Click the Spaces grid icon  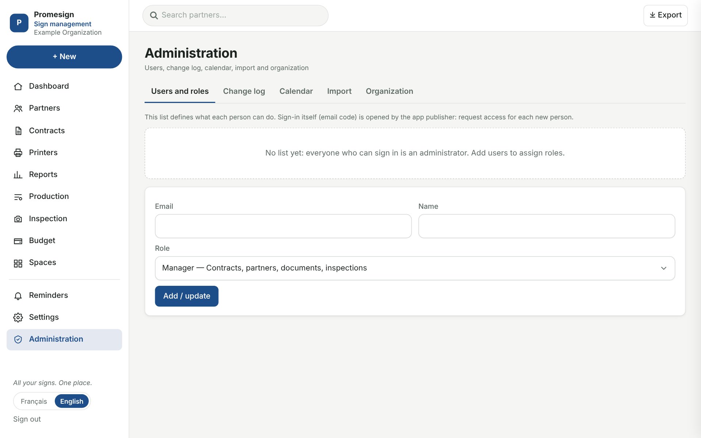[x=18, y=263]
